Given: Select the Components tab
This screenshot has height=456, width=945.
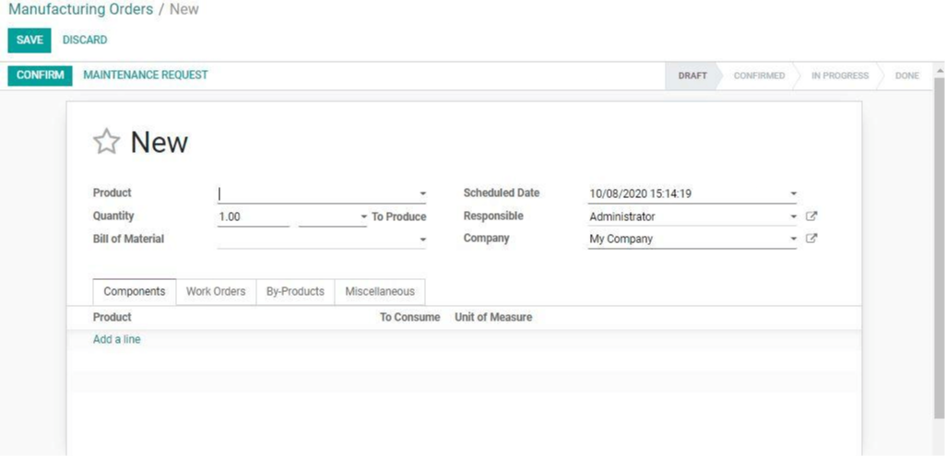Looking at the screenshot, I should point(135,291).
